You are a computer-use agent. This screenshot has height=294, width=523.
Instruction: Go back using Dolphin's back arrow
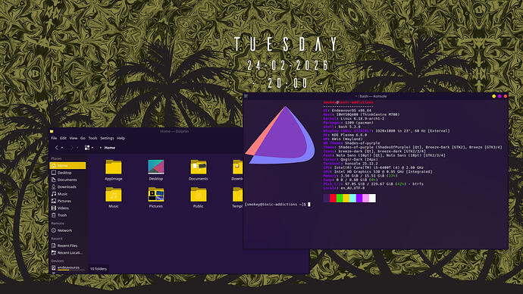point(57,148)
